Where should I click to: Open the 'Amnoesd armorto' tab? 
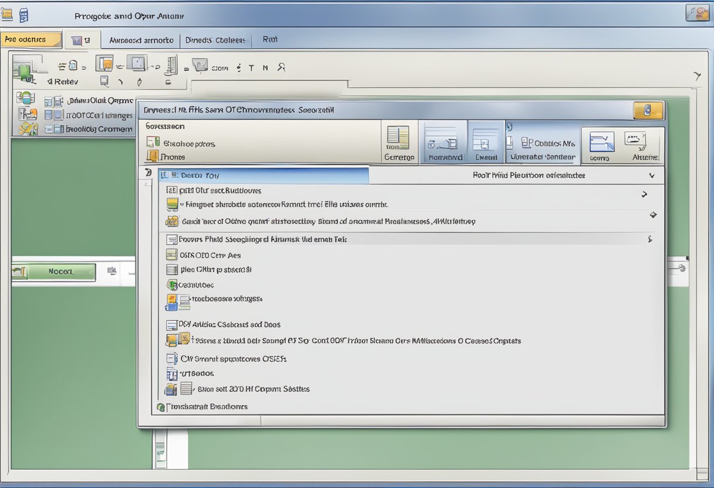coord(141,40)
